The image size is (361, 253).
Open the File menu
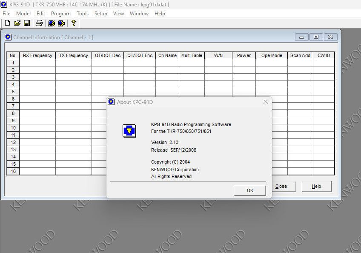6,14
